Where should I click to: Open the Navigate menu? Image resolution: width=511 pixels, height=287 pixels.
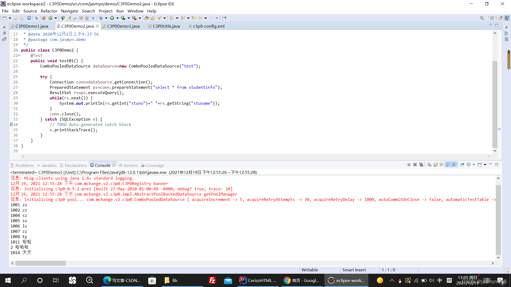[x=69, y=11]
